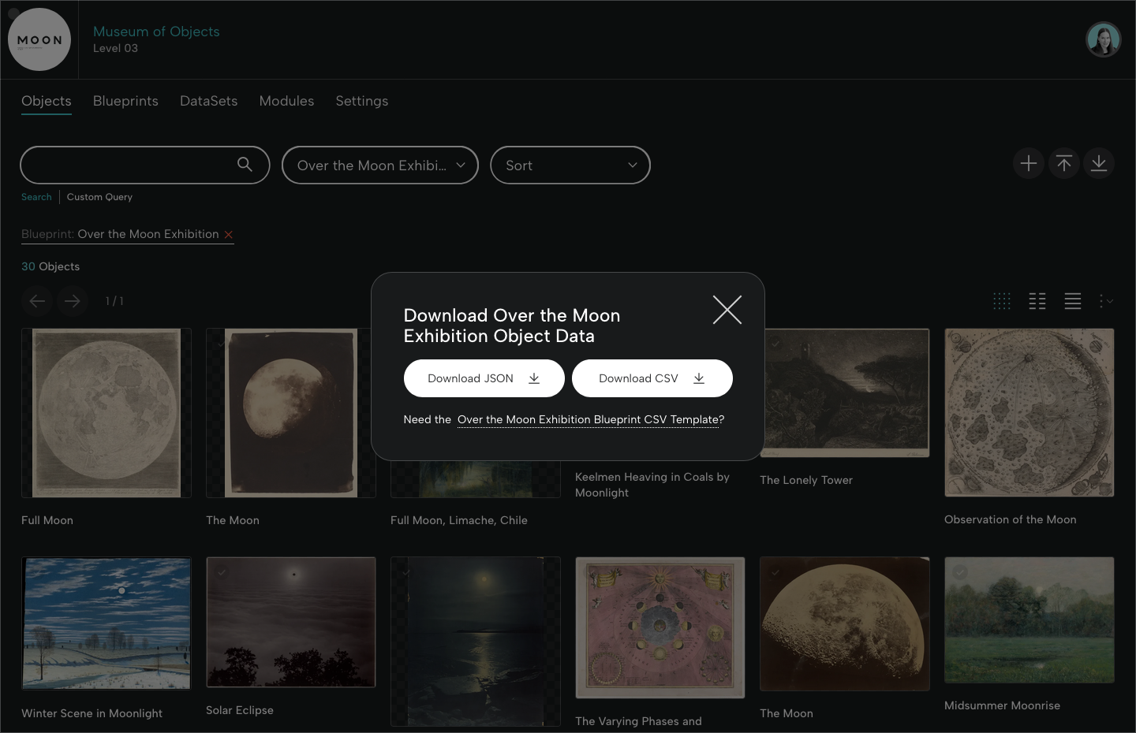Click the upload arrow icon
The width and height of the screenshot is (1136, 733).
1063,163
